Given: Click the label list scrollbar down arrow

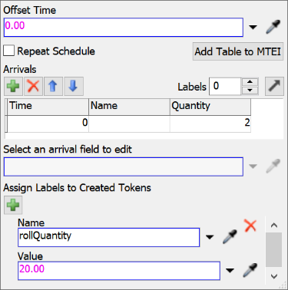Looking at the screenshot, I should (274, 276).
